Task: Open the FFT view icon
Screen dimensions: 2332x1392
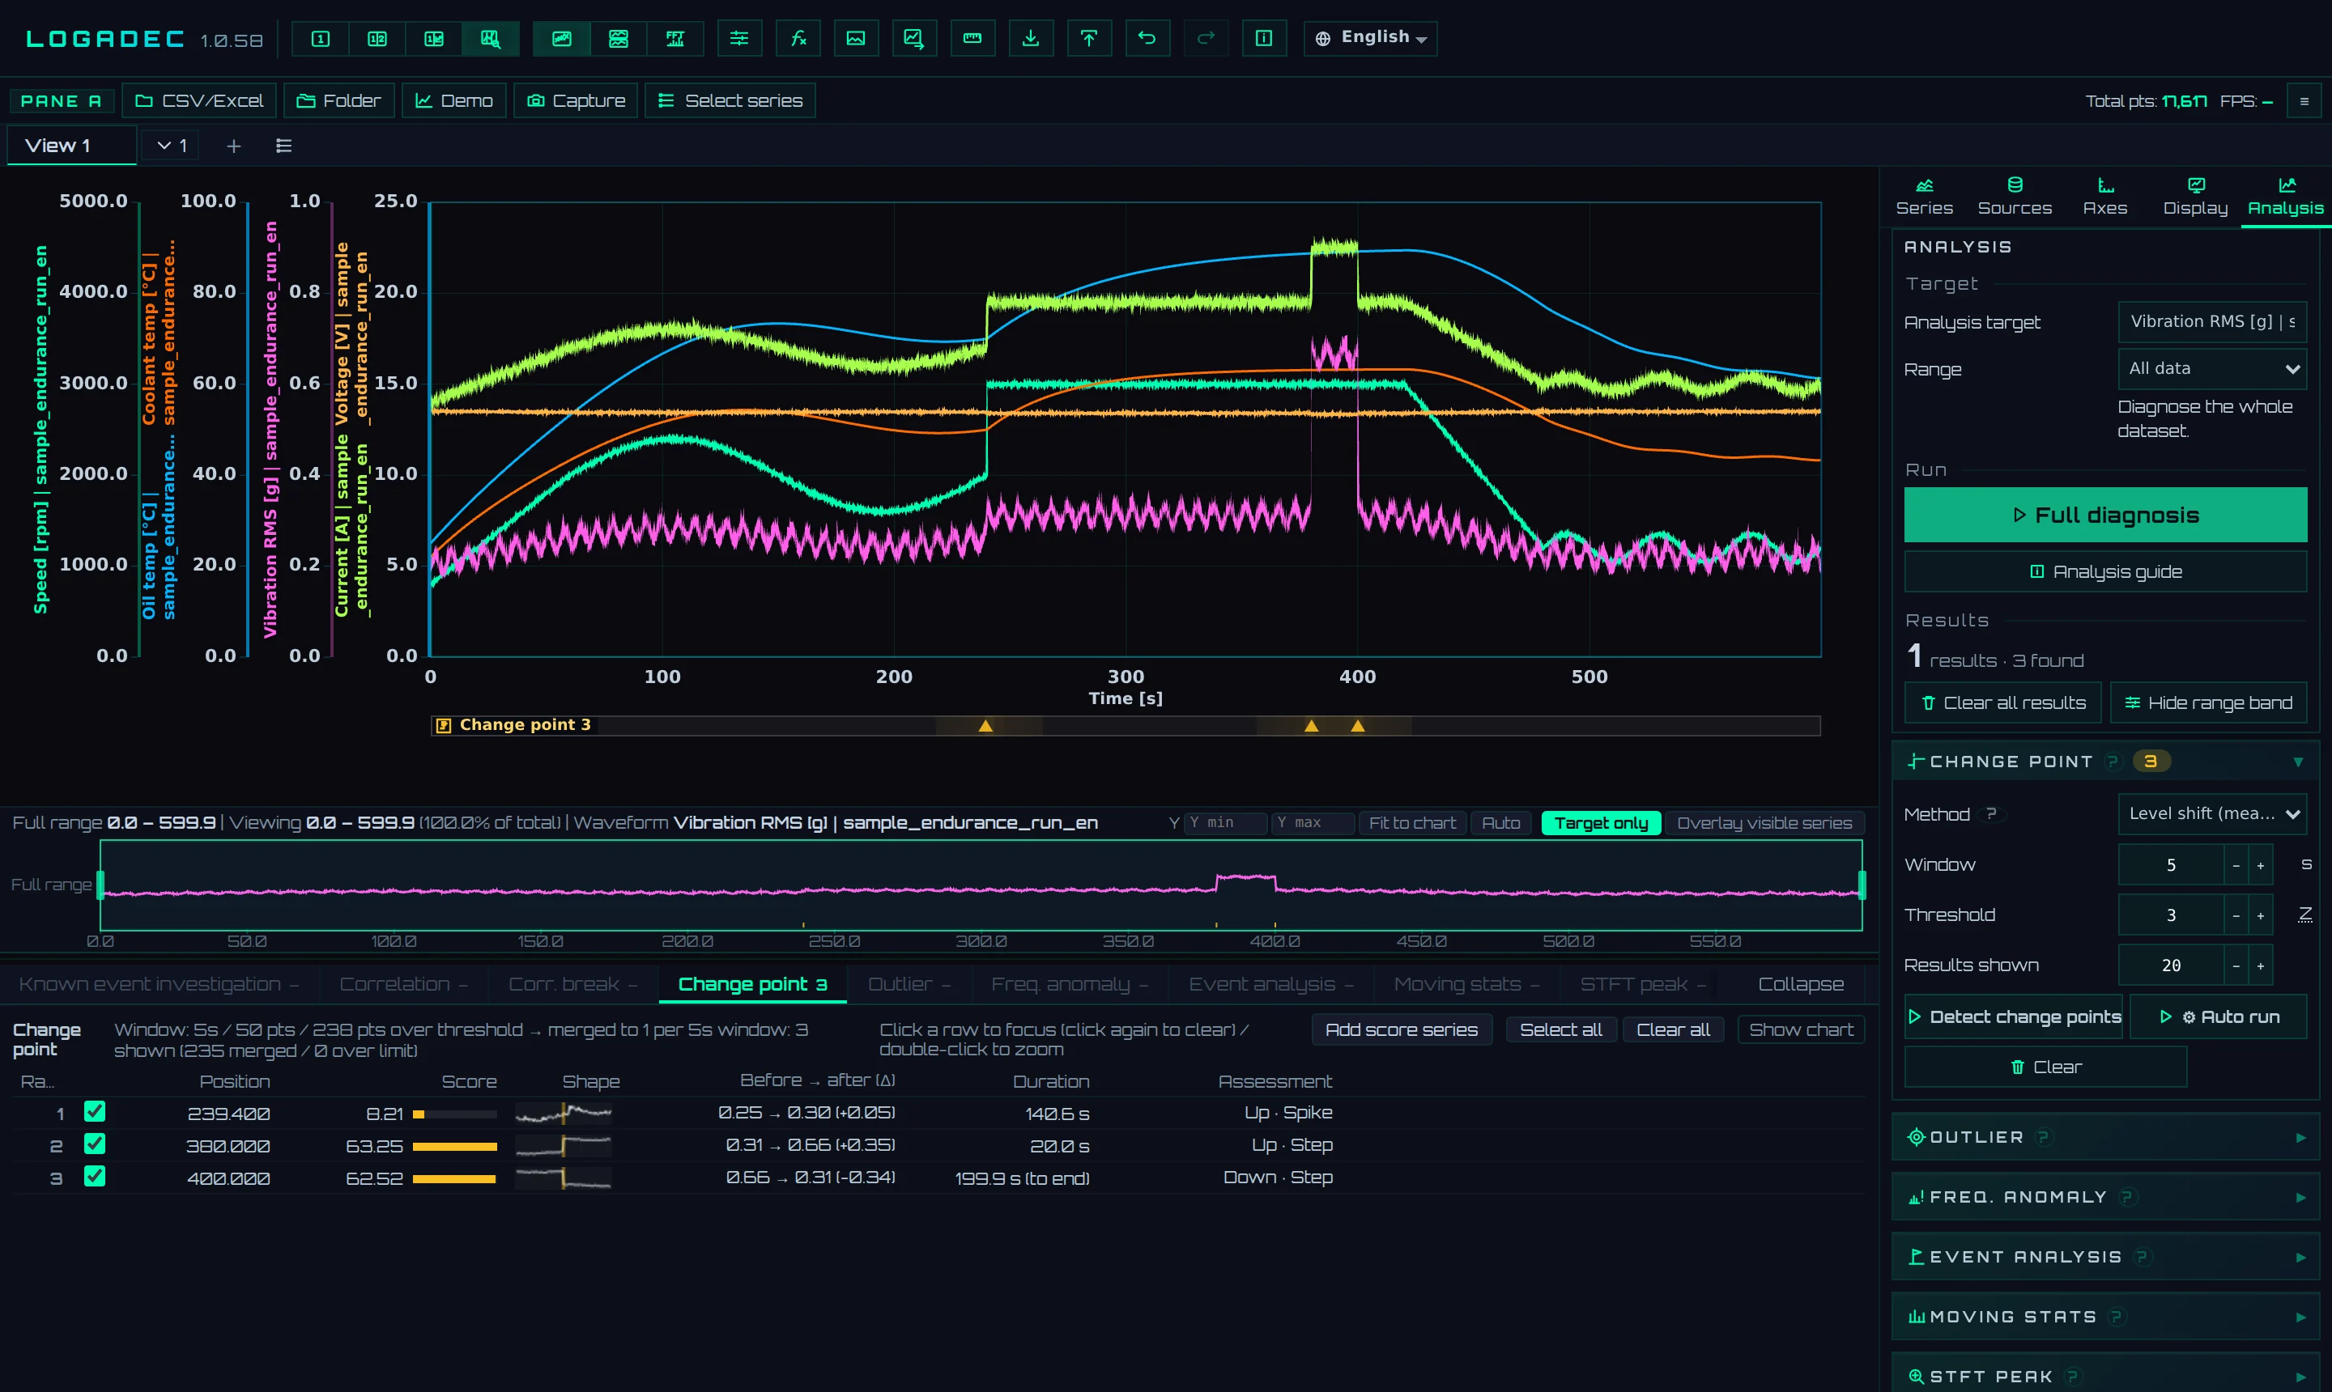Action: coord(674,39)
